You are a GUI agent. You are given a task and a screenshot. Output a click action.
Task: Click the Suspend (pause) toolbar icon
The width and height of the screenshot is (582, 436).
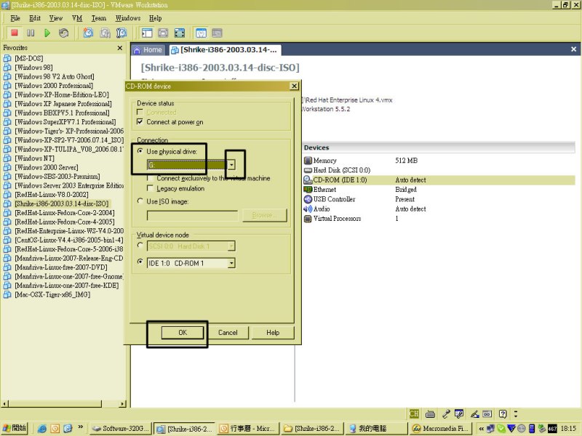point(31,33)
